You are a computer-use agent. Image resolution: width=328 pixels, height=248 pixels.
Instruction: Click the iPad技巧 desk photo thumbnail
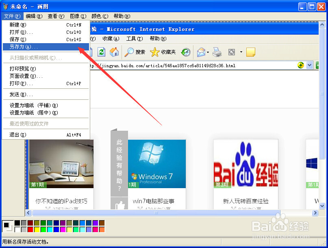61,164
